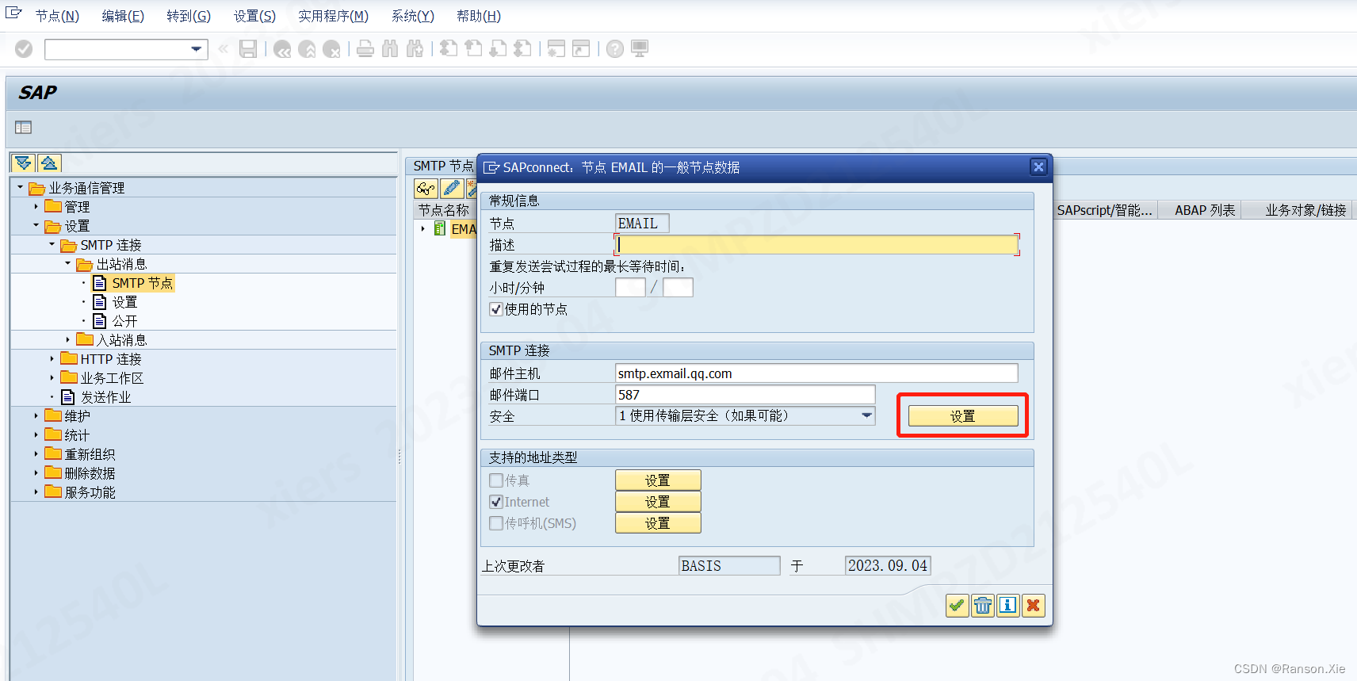
Task: Click the Find binoculars icon
Action: click(390, 49)
